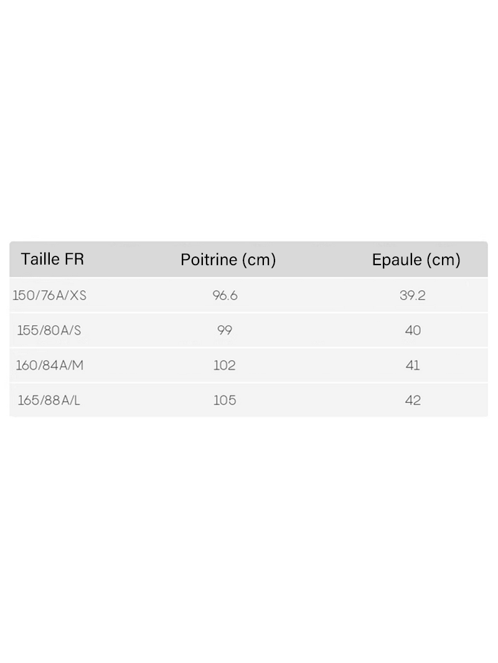Screen dimensions: 498x663
Task: Click the 39.2 shoulder measurement cell
Action: coord(412,295)
